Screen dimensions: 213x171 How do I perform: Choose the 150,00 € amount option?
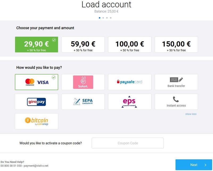[176, 45]
